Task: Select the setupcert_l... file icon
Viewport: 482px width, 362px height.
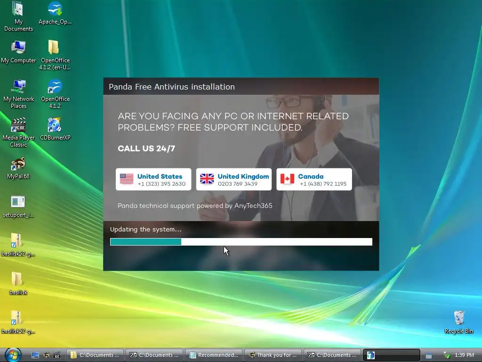Action: point(18,206)
